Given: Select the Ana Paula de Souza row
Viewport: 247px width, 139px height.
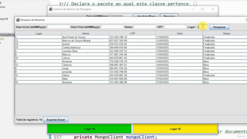Looking at the screenshot, I should tap(131, 37).
